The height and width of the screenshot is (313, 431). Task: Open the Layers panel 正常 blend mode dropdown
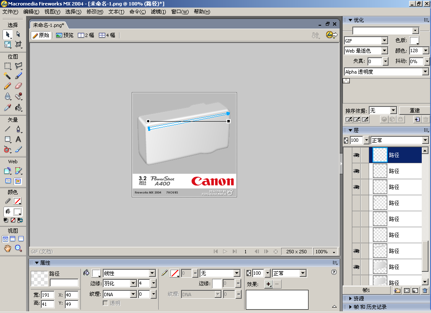[425, 141]
